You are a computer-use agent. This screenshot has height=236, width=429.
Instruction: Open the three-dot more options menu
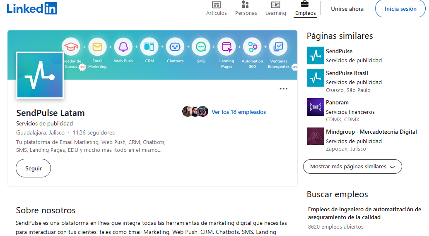[x=283, y=89]
